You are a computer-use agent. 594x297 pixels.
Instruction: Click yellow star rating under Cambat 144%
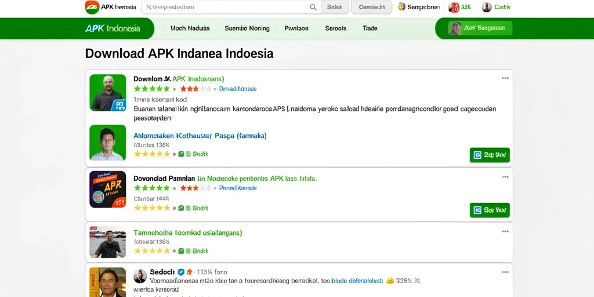(152, 208)
